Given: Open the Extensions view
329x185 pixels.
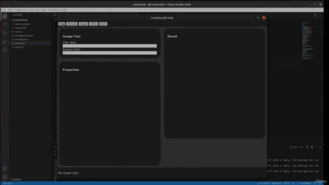Looking at the screenshot, I should pos(5,50).
